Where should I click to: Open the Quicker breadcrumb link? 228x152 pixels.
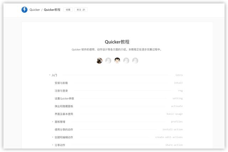pos(35,10)
